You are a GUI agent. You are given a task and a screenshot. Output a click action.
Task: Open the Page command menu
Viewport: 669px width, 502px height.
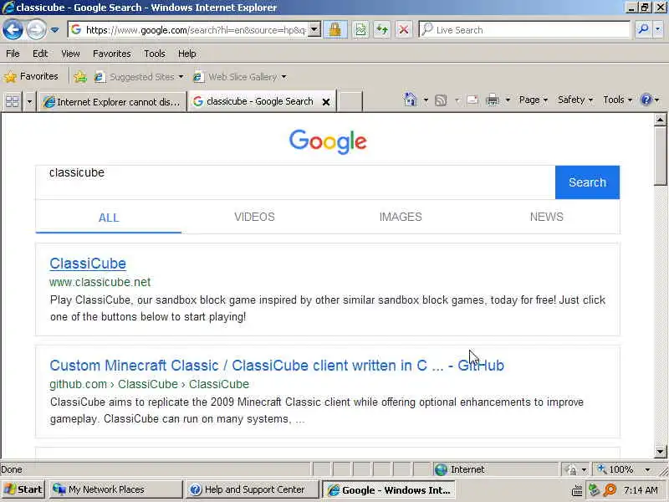tap(534, 100)
